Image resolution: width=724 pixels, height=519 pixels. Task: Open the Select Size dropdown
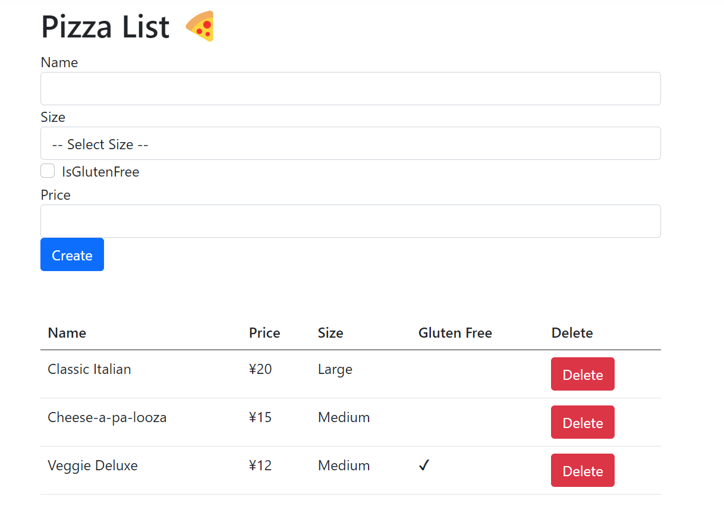(351, 143)
